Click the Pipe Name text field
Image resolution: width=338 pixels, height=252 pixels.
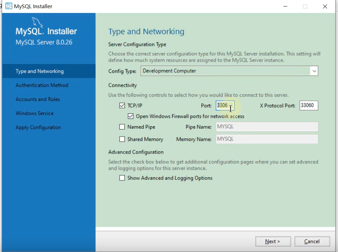tap(267, 127)
